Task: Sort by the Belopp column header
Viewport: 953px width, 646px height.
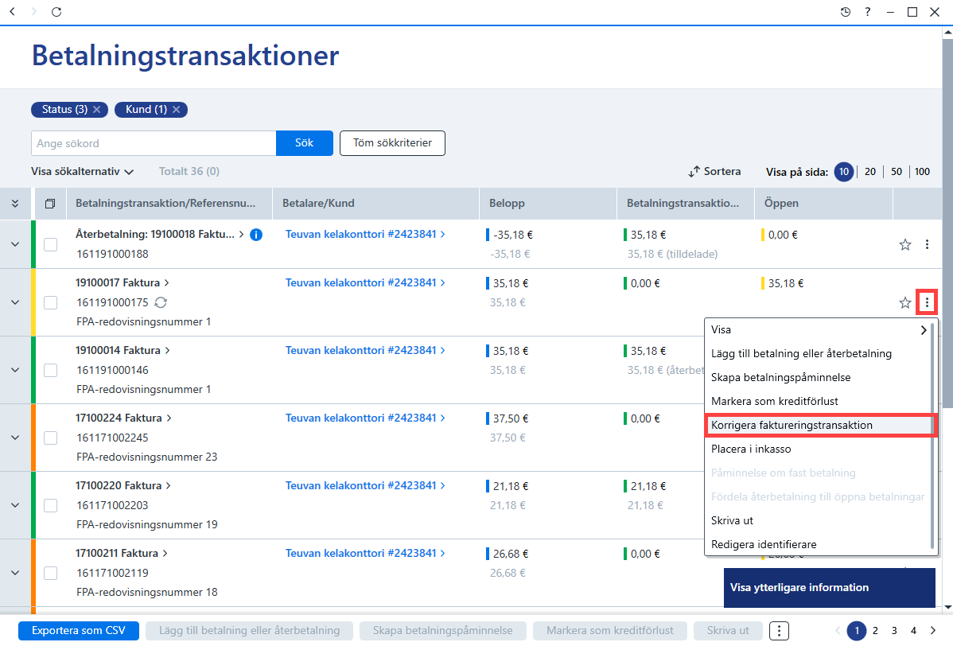Action: 547,204
